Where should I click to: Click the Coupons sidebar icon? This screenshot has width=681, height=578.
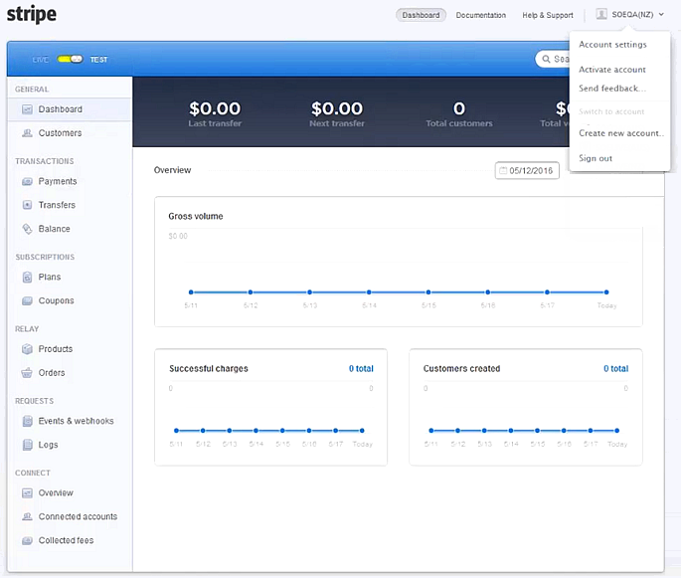click(27, 300)
